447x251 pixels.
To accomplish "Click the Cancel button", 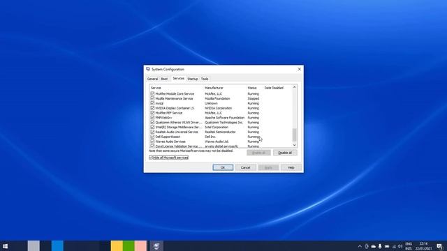I will pyautogui.click(x=245, y=167).
